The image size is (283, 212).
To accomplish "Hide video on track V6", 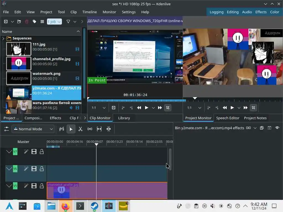I will click(x=34, y=169).
